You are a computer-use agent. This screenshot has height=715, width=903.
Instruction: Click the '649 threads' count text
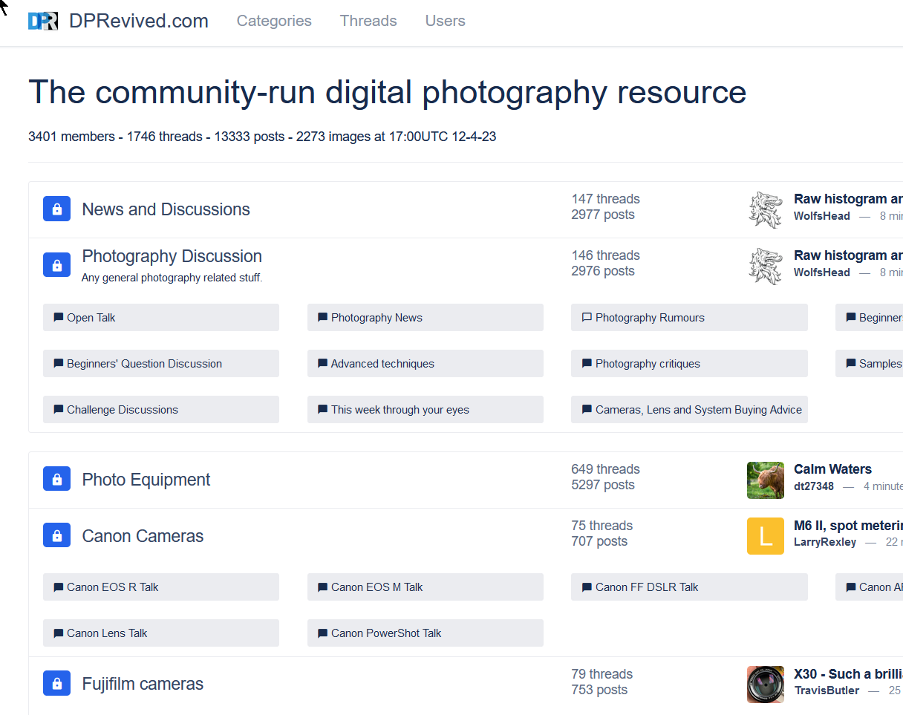605,469
